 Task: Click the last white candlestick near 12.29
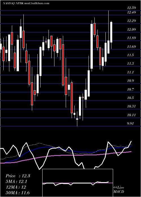point(111,32)
